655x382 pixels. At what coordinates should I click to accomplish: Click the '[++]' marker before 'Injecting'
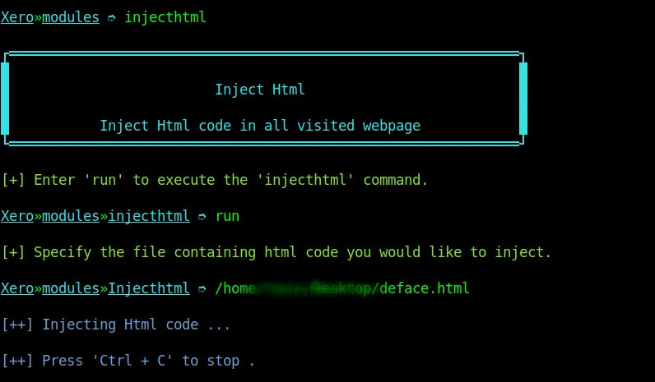pyautogui.click(x=17, y=324)
